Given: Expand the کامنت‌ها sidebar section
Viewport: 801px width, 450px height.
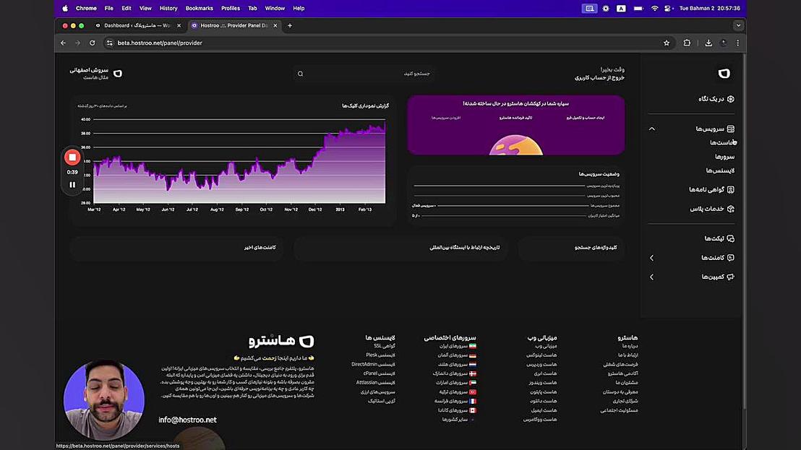Looking at the screenshot, I should [652, 258].
